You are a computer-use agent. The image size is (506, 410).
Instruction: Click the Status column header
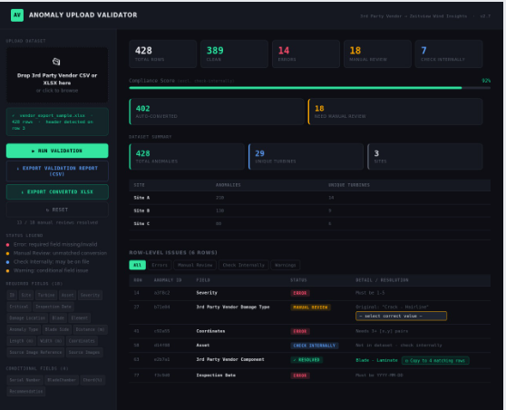(298, 280)
